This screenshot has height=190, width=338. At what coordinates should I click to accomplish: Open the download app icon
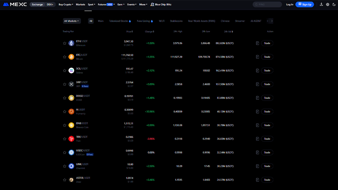pos(321,5)
